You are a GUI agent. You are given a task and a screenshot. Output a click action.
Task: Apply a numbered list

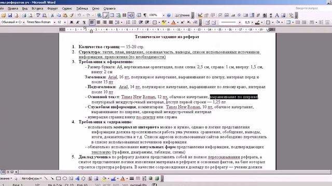(128, 22)
